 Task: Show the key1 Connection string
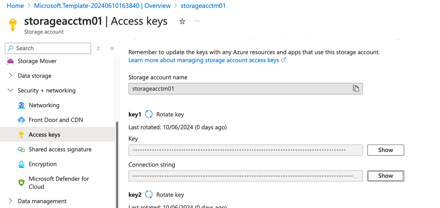pyautogui.click(x=385, y=176)
